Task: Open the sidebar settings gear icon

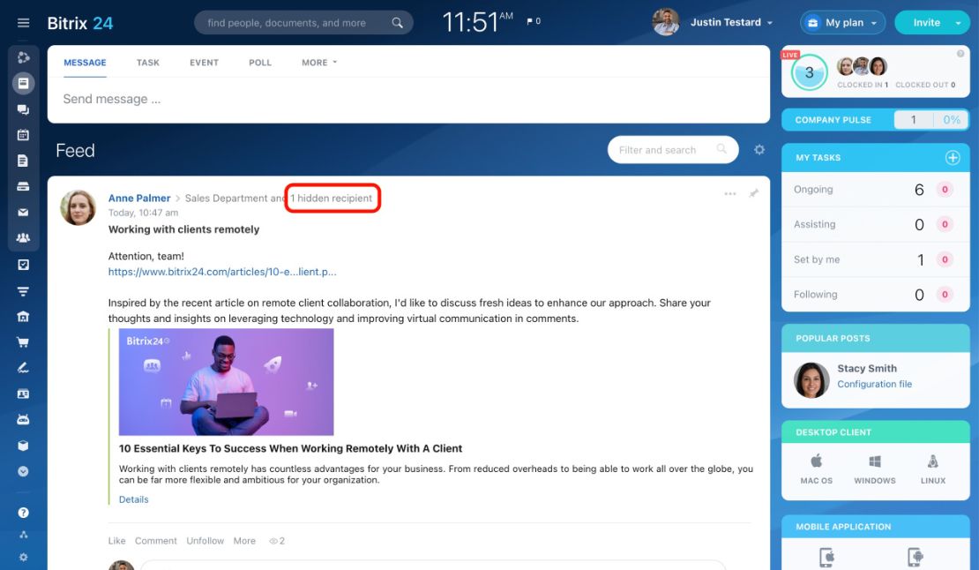Action: tap(23, 557)
